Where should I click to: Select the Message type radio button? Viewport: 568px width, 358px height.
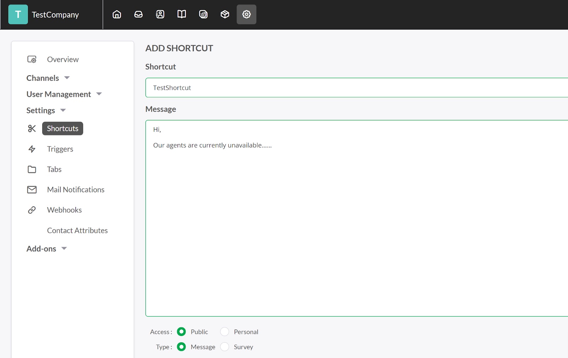click(x=181, y=347)
